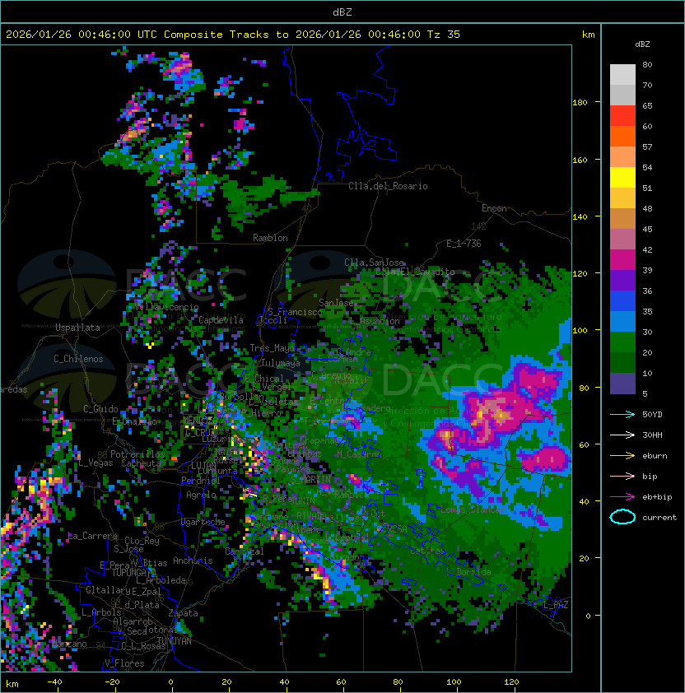Click the 120 km horizontal axis tick
Viewport: 685px width, 693px height.
(x=511, y=682)
